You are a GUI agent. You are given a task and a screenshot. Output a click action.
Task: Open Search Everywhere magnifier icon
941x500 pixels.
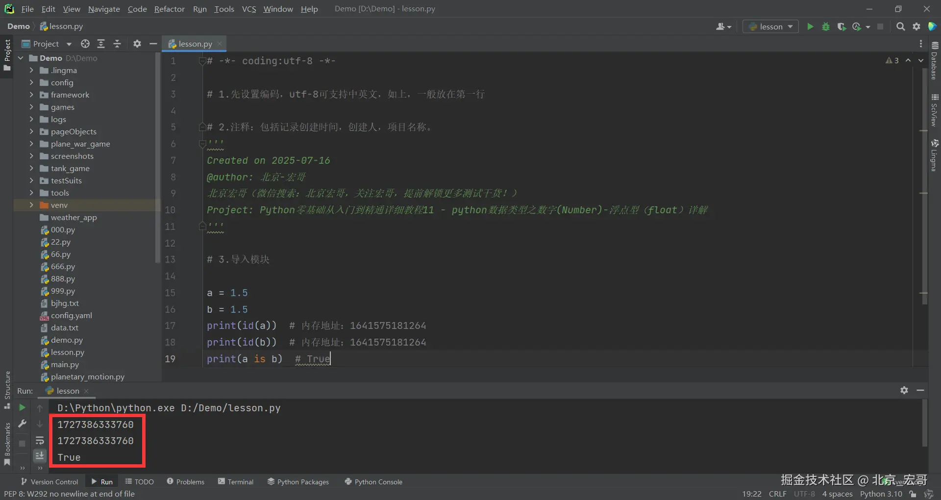tap(900, 26)
